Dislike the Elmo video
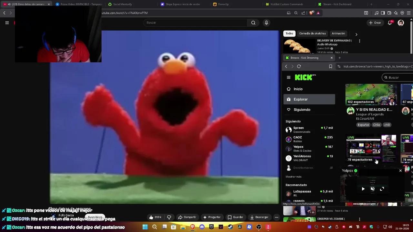Viewport: 413px width, 232px height. click(x=169, y=217)
